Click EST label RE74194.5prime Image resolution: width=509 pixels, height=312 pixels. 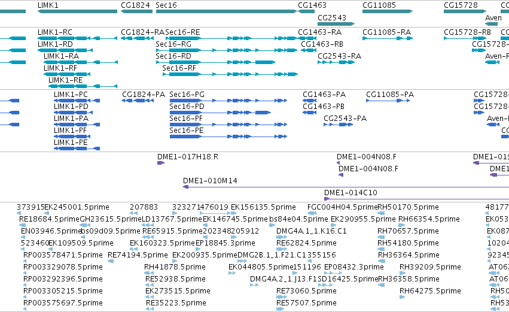(x=138, y=255)
